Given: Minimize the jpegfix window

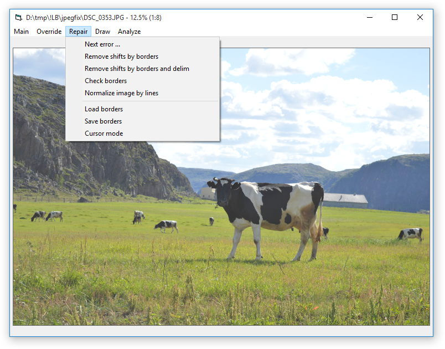Looking at the screenshot, I should pos(370,17).
